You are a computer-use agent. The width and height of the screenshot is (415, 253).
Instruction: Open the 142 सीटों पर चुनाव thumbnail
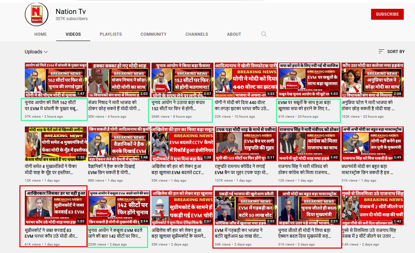pyautogui.click(x=118, y=208)
